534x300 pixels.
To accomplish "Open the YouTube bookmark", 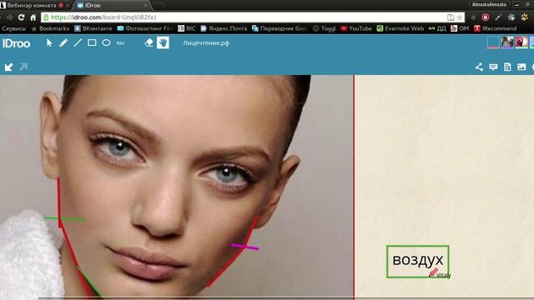I will coord(356,28).
